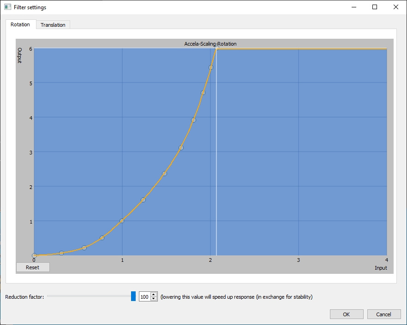Select the curve point near output 0.5

(x=102, y=238)
